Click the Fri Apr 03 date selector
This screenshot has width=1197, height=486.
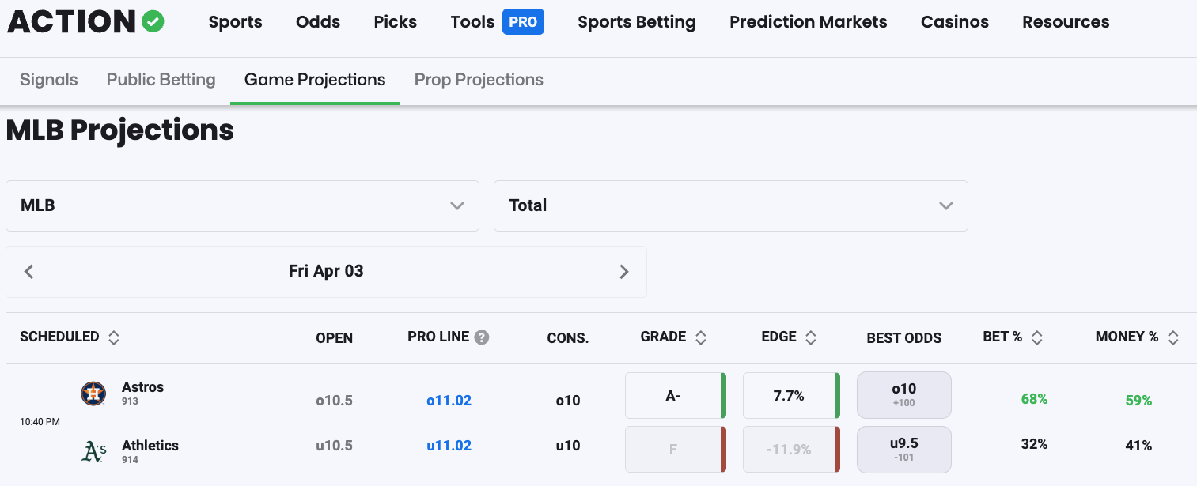click(x=326, y=272)
